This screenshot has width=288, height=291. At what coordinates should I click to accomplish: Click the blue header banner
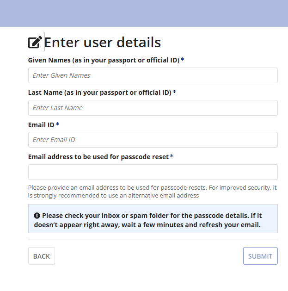pyautogui.click(x=144, y=13)
